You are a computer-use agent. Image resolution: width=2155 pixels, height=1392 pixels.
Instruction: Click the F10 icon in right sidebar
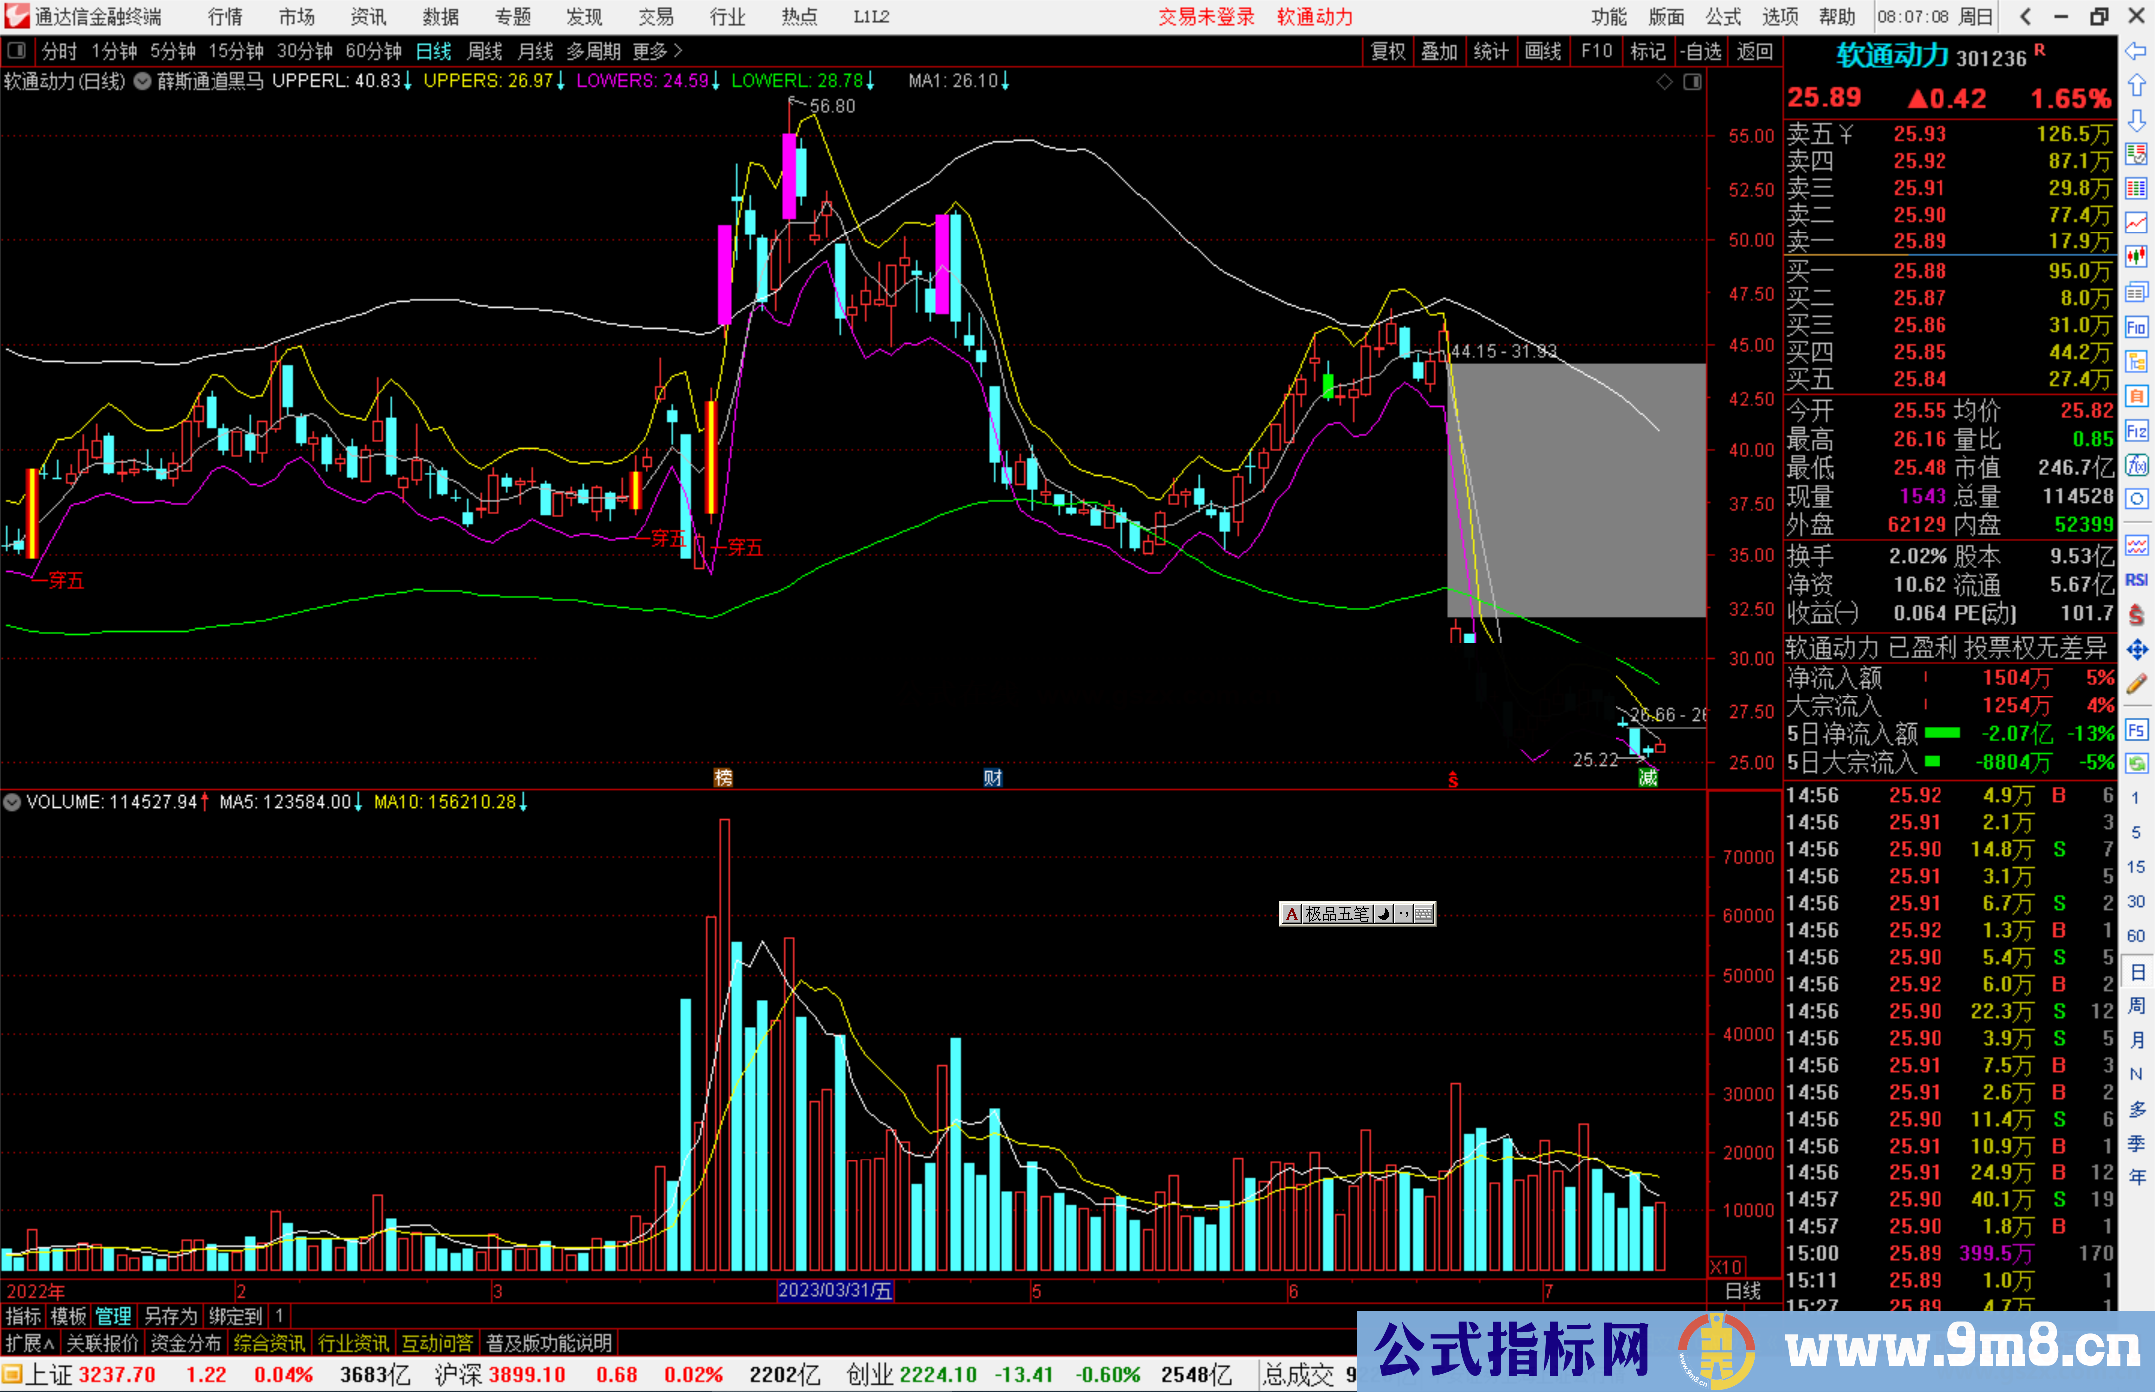coord(2136,327)
